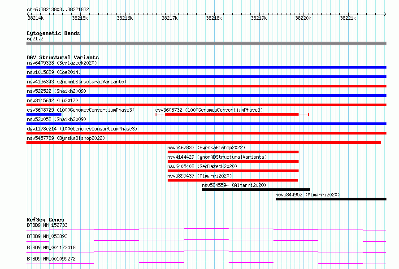Screen dimensions: 399x269
Task: Open the nsv3115642 (Lu2017) variant label
Action: coord(52,100)
